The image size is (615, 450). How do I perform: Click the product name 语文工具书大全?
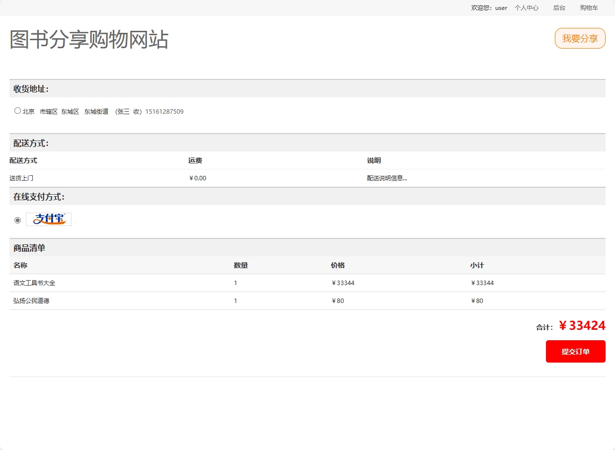[34, 283]
